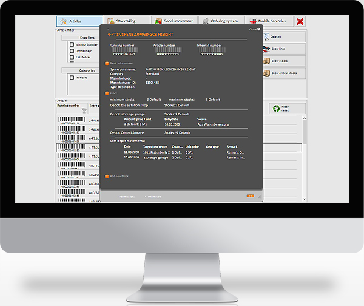Collapse the stock section block

tap(107, 93)
